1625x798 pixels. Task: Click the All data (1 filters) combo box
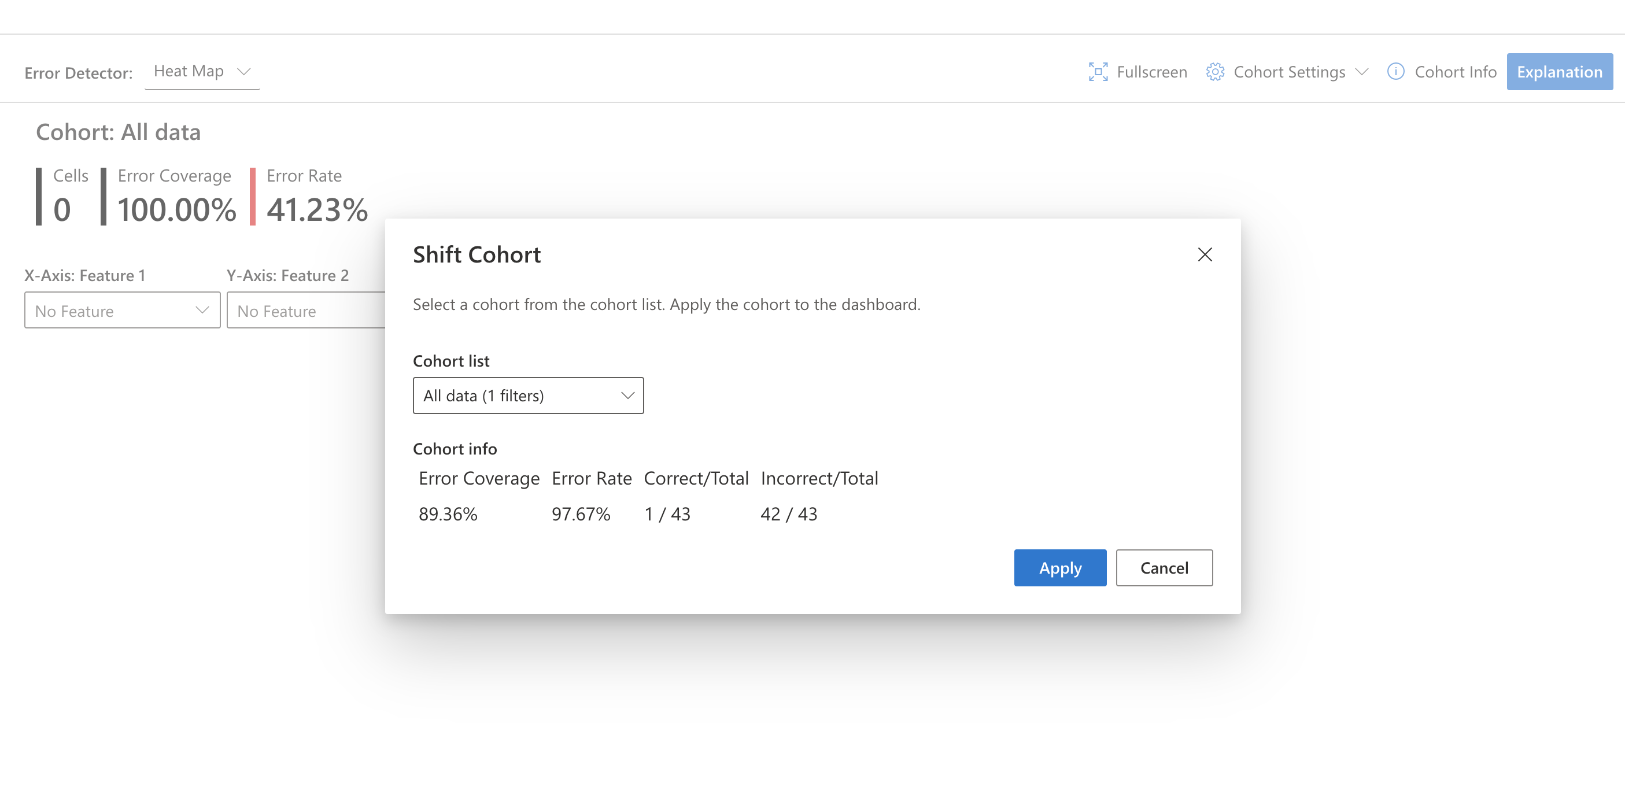tap(528, 395)
